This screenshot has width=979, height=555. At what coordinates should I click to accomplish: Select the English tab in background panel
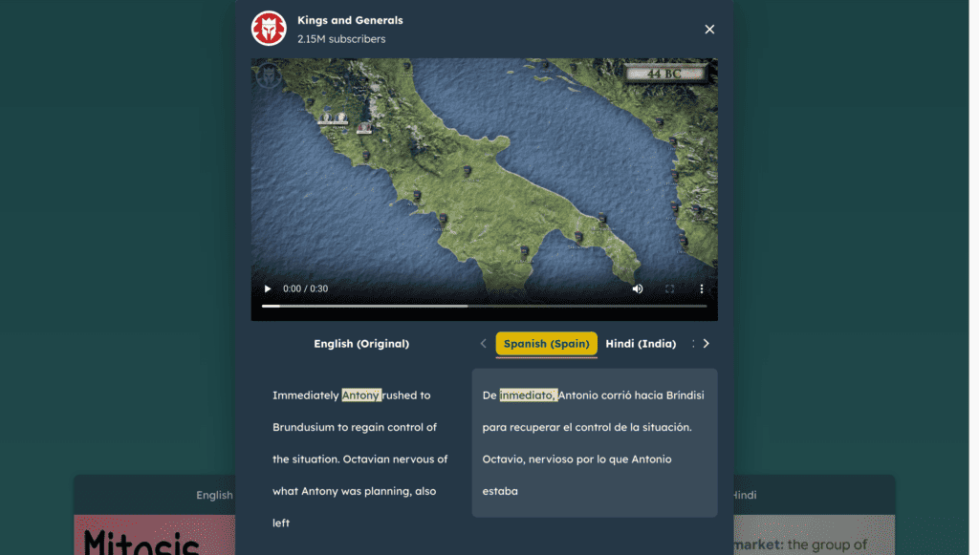click(214, 495)
